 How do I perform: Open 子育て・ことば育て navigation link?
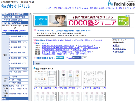[x=65, y=8]
